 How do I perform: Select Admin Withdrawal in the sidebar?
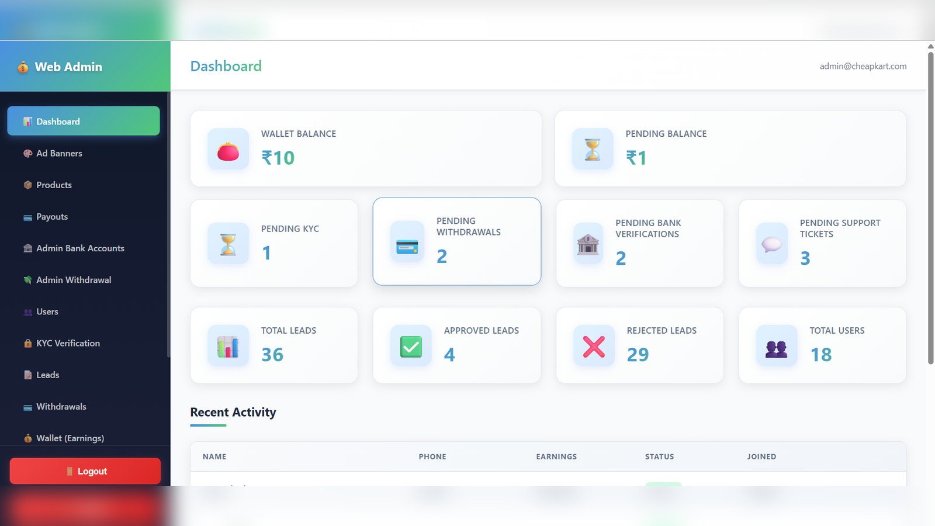click(x=84, y=280)
